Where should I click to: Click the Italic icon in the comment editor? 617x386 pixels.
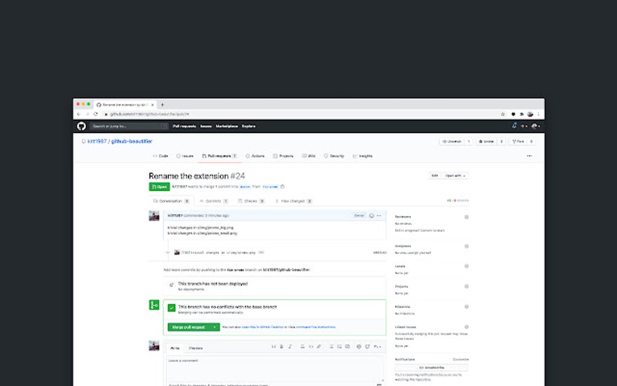289,347
